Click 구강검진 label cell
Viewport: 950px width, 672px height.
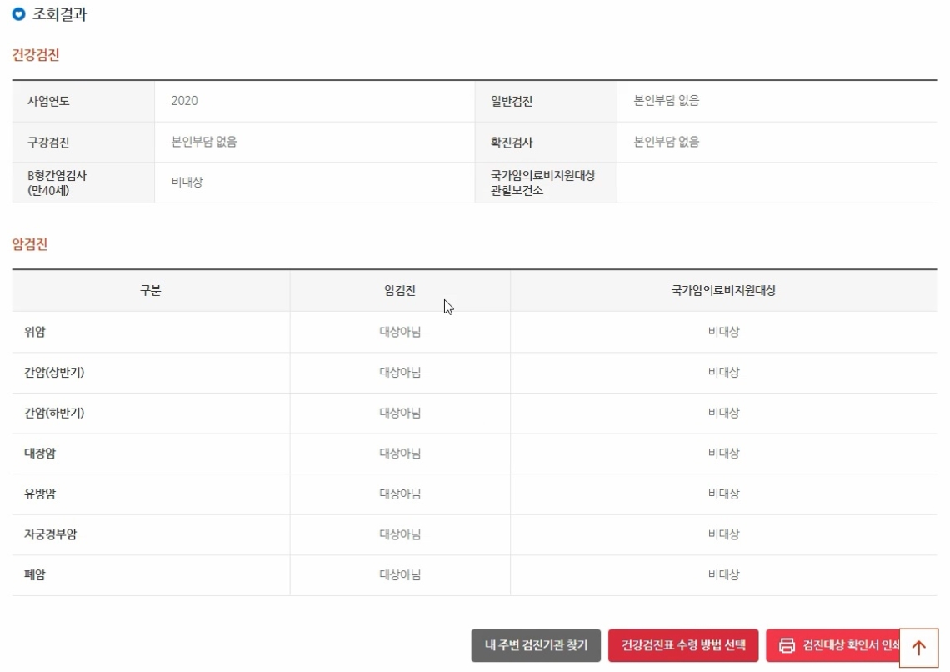(83, 143)
